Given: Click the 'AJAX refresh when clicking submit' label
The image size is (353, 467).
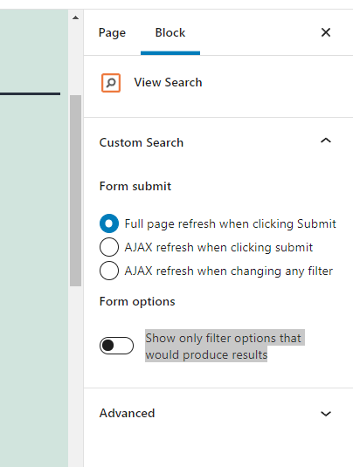Looking at the screenshot, I should click(218, 247).
